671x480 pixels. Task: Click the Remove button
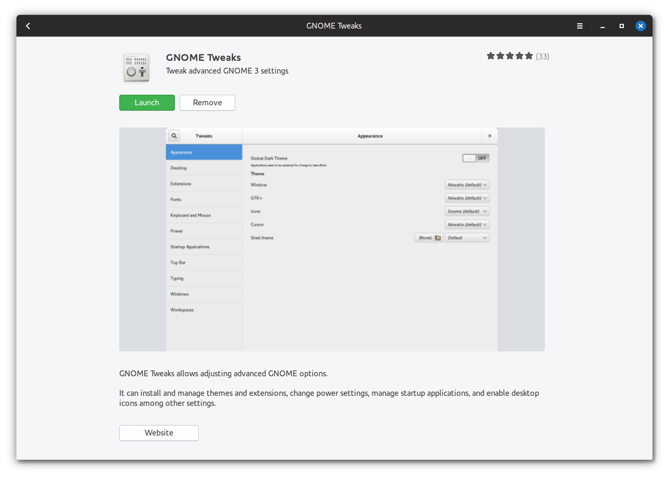(x=207, y=103)
